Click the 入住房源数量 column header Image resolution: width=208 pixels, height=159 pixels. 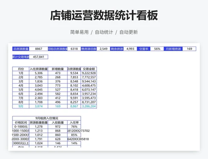(39, 69)
